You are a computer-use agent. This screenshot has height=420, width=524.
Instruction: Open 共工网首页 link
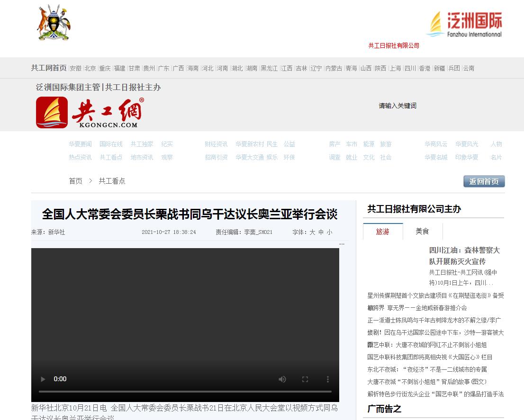click(49, 68)
